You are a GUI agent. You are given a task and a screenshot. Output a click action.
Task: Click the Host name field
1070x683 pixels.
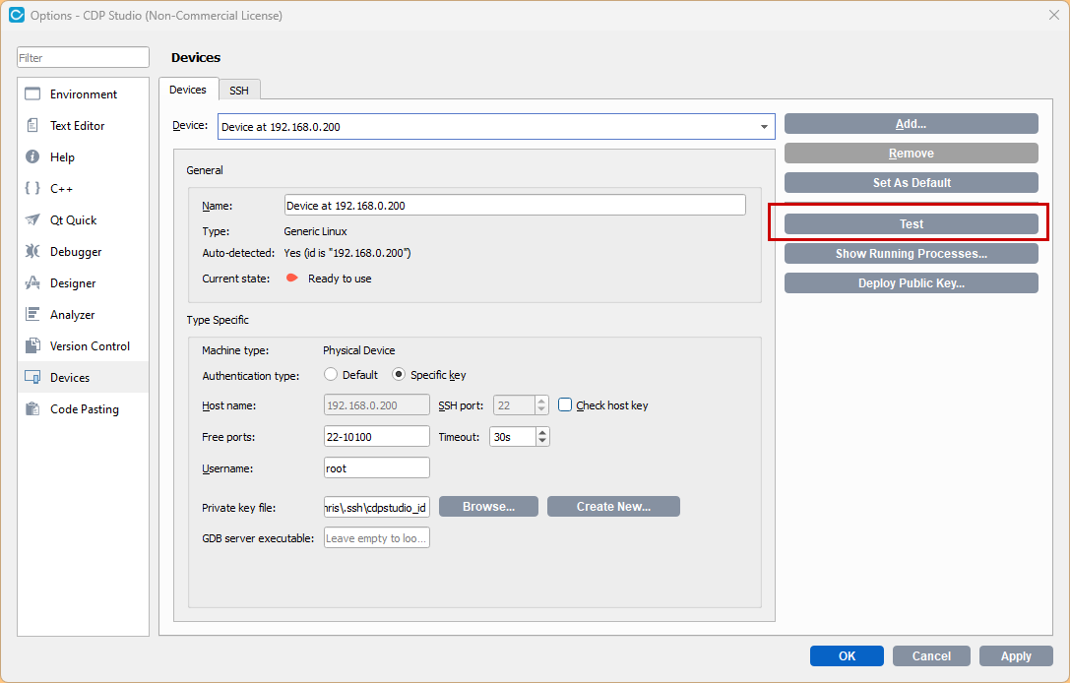[x=377, y=405]
